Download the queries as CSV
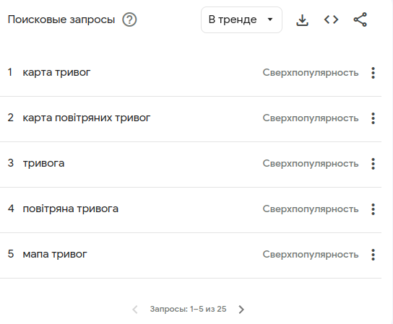Screen dimensions: 393x324 coord(302,19)
